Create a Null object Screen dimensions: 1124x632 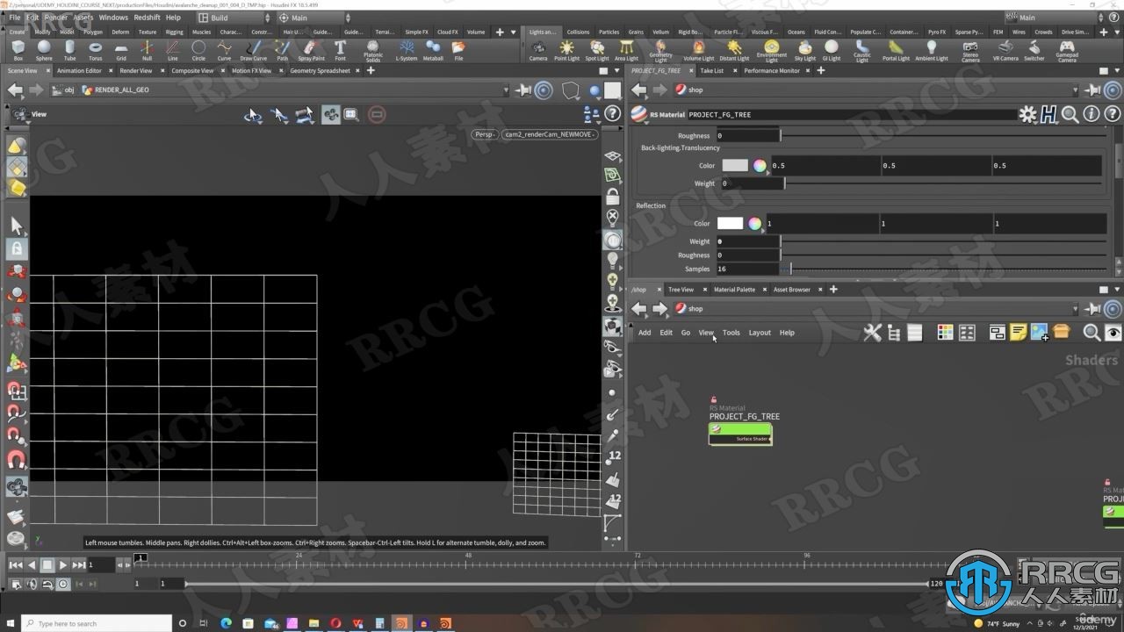(147, 50)
